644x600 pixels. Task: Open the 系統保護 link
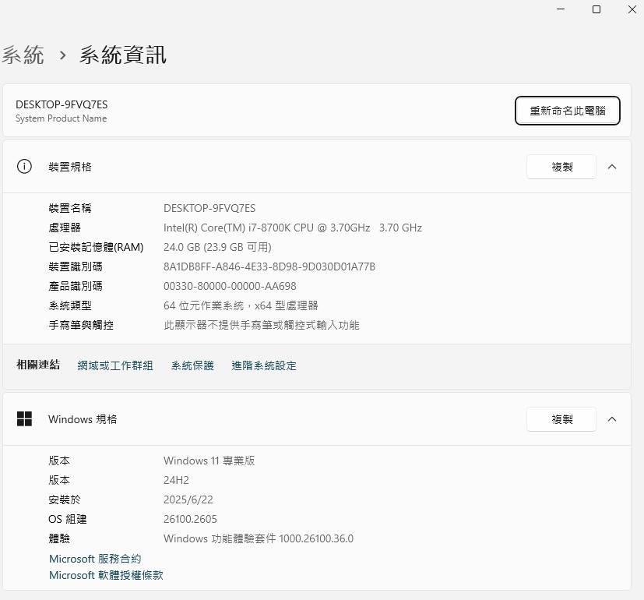click(192, 365)
